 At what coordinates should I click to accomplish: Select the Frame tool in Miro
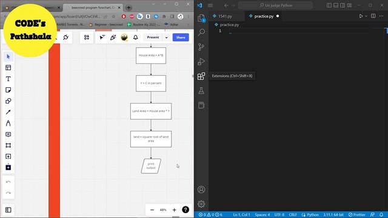[x=8, y=145]
